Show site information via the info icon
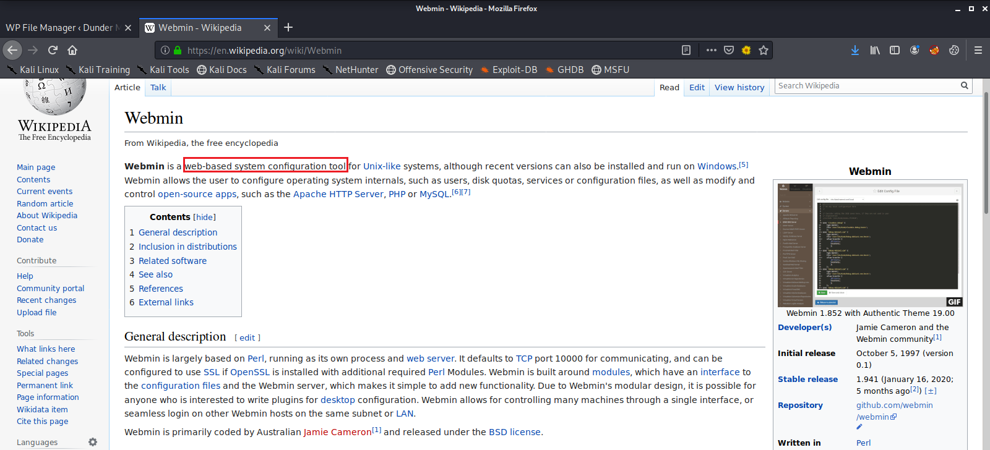 pyautogui.click(x=165, y=50)
